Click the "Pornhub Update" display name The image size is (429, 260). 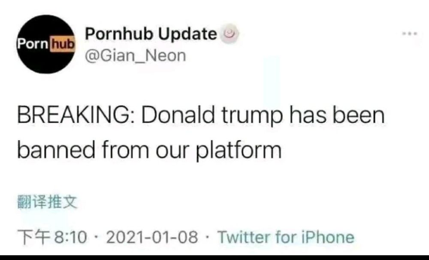[x=151, y=33]
